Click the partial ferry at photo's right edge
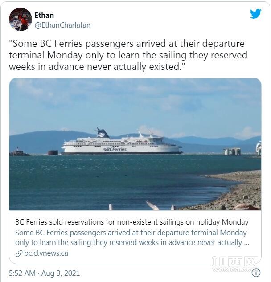 259,148
